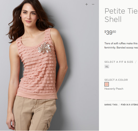Click the $39.50 price
This screenshot has height=131, width=138.
coord(110,33)
